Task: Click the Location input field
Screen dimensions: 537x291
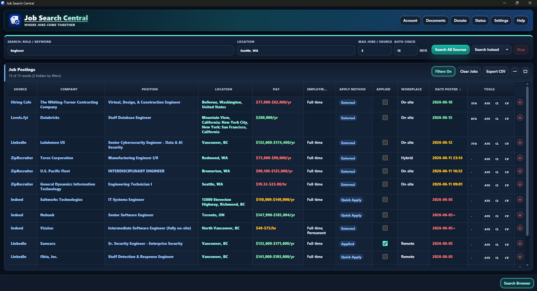Action: pyautogui.click(x=296, y=51)
